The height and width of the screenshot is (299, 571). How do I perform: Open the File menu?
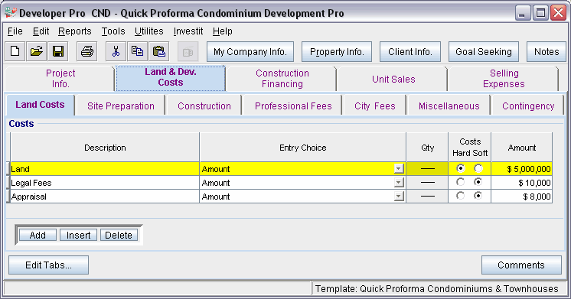15,31
